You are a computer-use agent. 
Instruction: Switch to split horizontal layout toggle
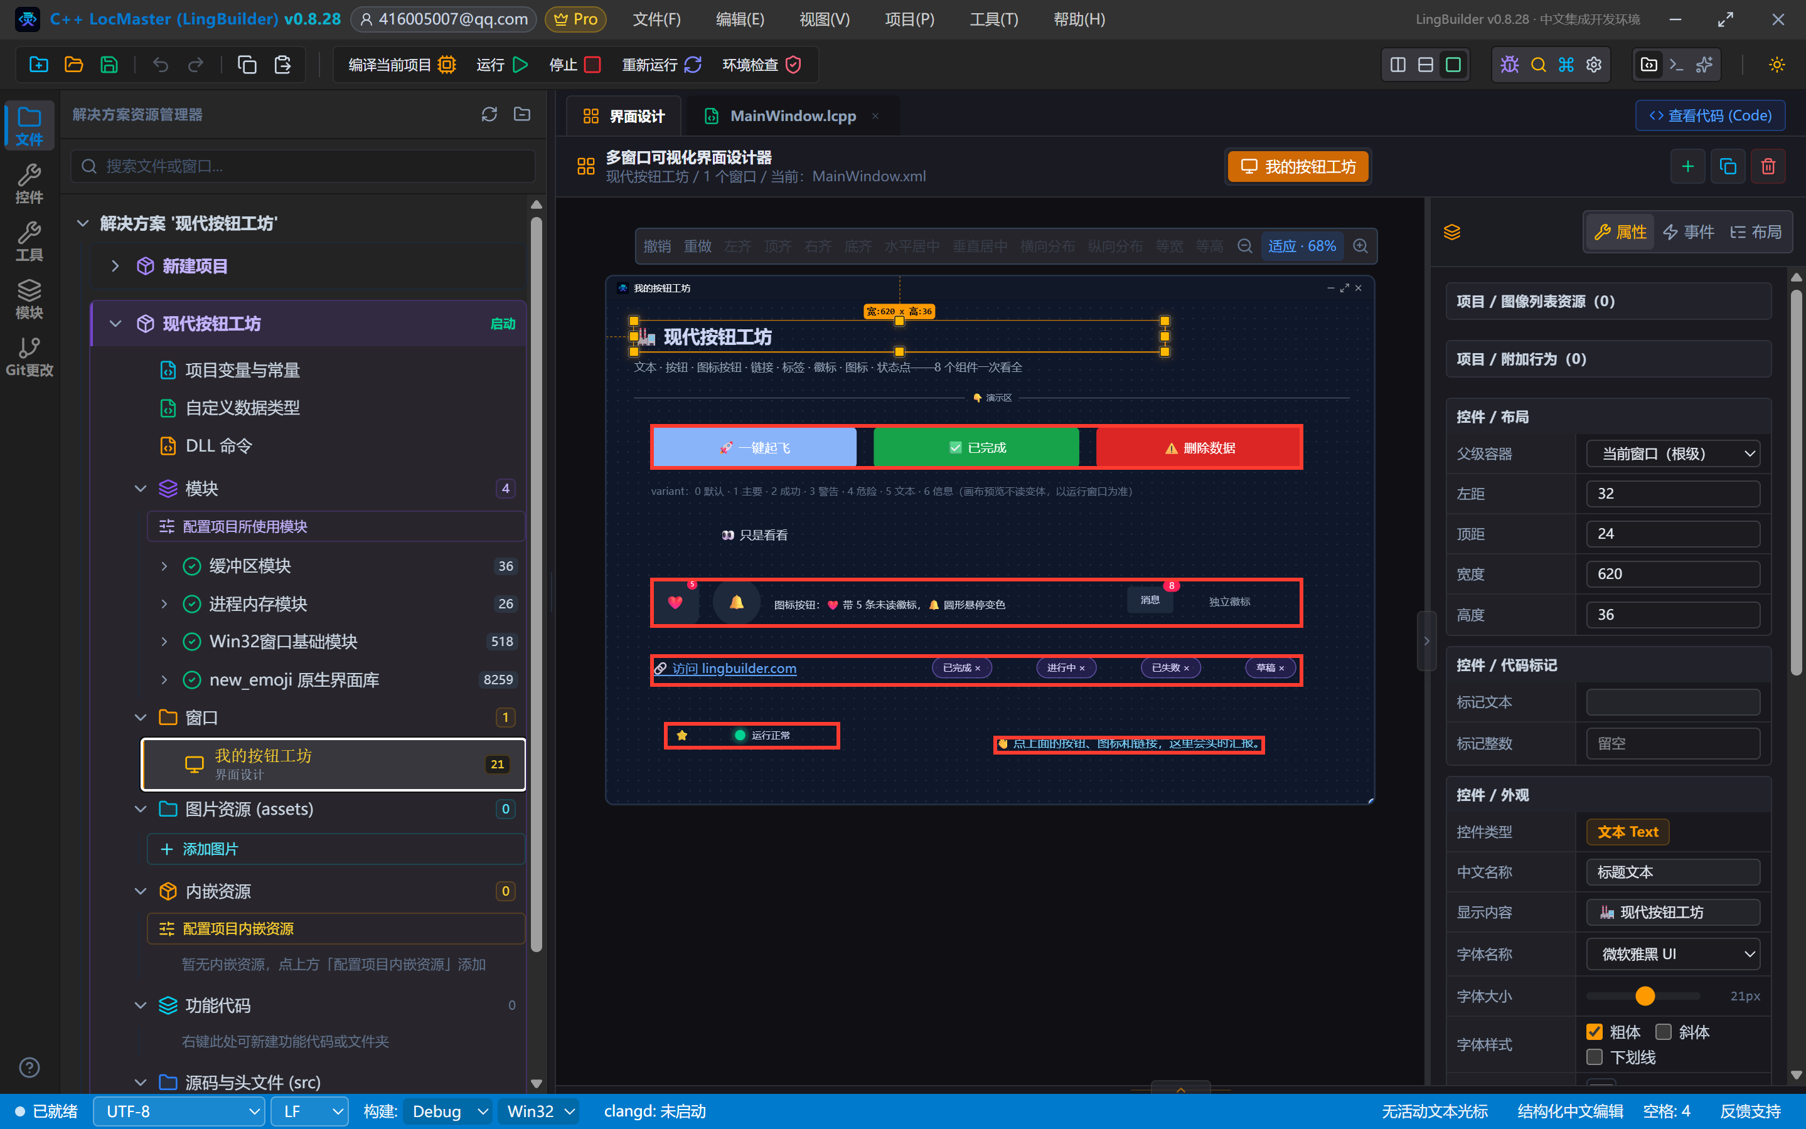coord(1425,65)
